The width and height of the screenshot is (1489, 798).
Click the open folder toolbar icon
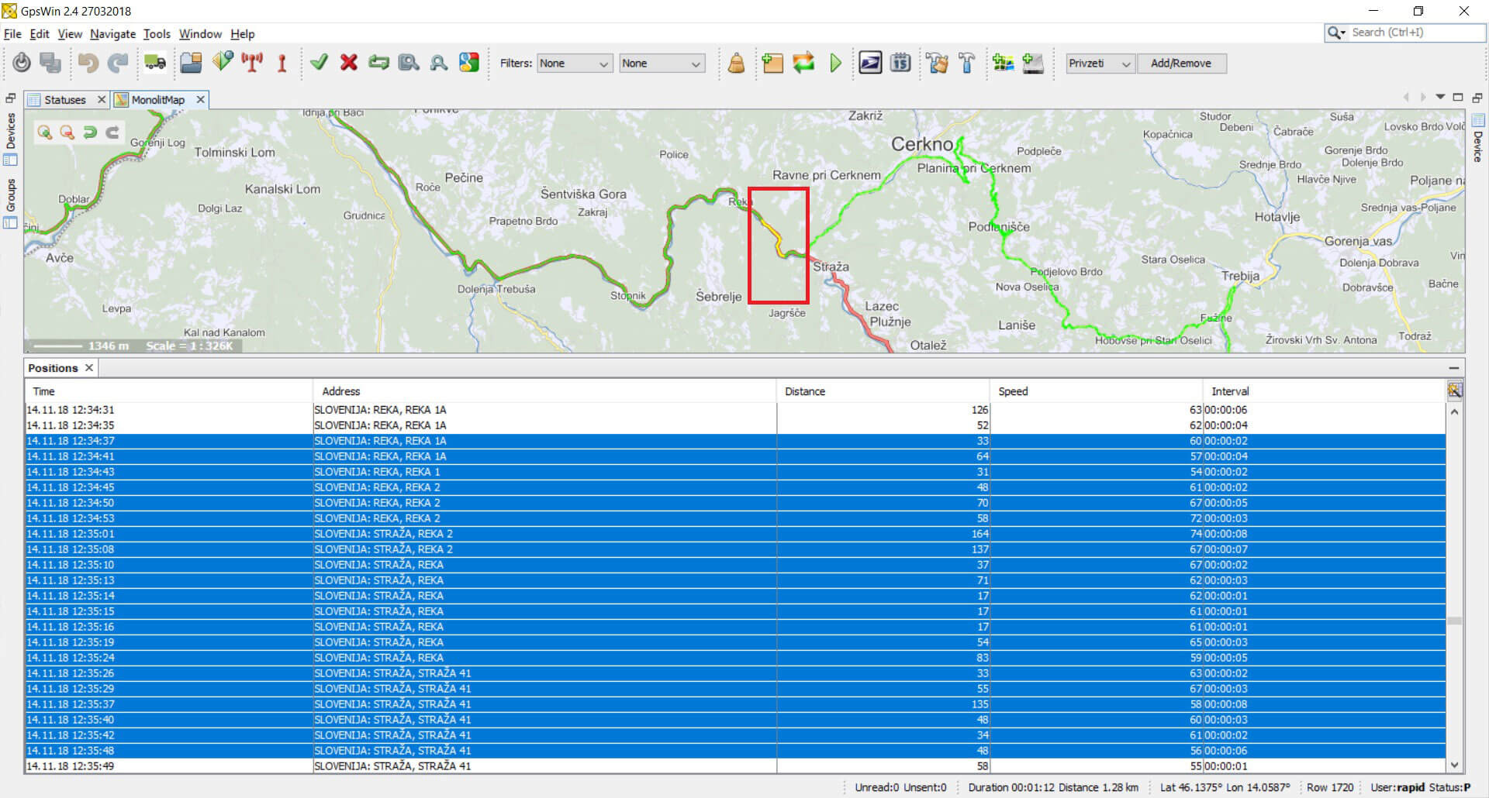[191, 63]
